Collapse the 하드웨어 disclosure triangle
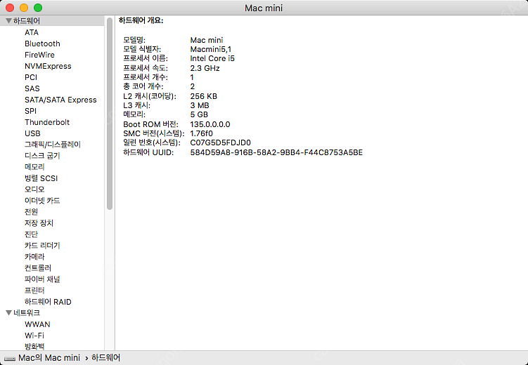Viewport: 528px width, 365px height. click(x=8, y=21)
